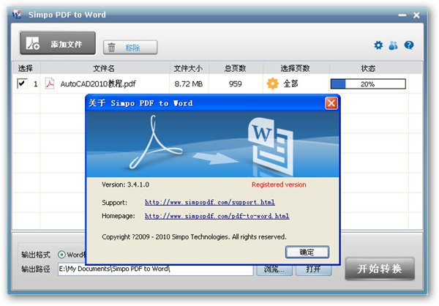Click the 文件大小 column header

coord(188,68)
